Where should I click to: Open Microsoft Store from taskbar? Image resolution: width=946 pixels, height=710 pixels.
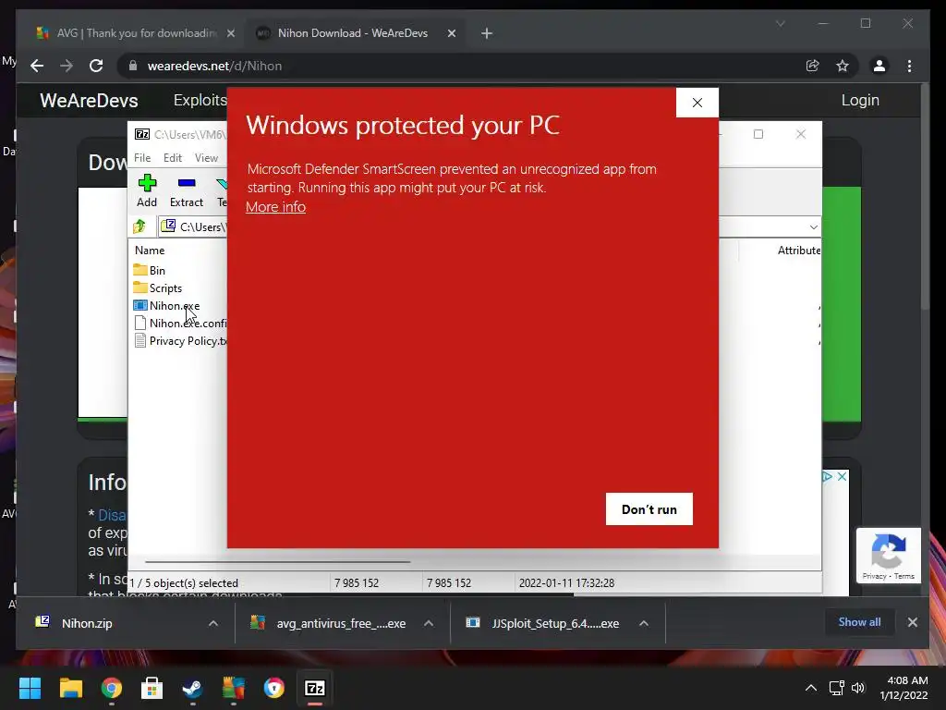click(152, 688)
